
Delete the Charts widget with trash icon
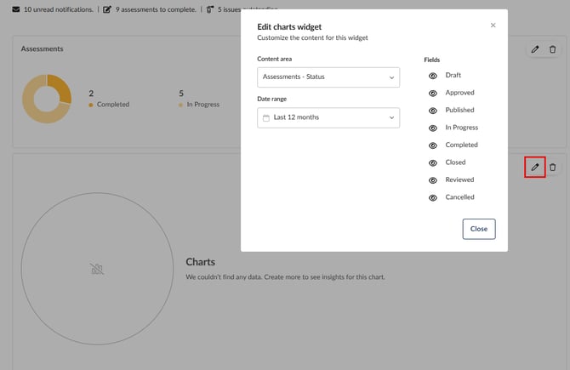(552, 168)
